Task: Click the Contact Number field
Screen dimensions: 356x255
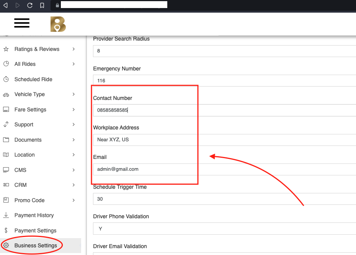Action: click(225, 110)
